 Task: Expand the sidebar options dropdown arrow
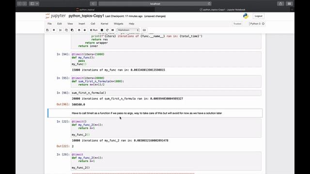pyautogui.click(x=37, y=3)
